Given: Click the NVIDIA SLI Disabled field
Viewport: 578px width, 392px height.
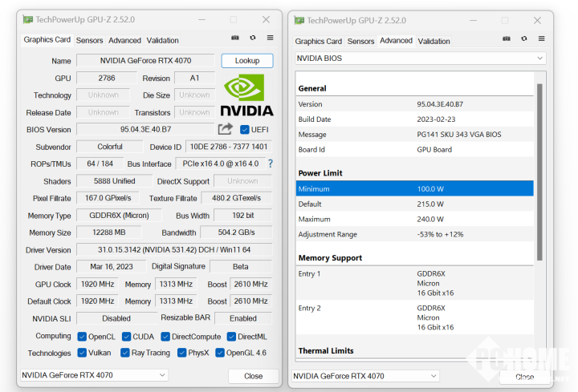Looking at the screenshot, I should (x=116, y=318).
